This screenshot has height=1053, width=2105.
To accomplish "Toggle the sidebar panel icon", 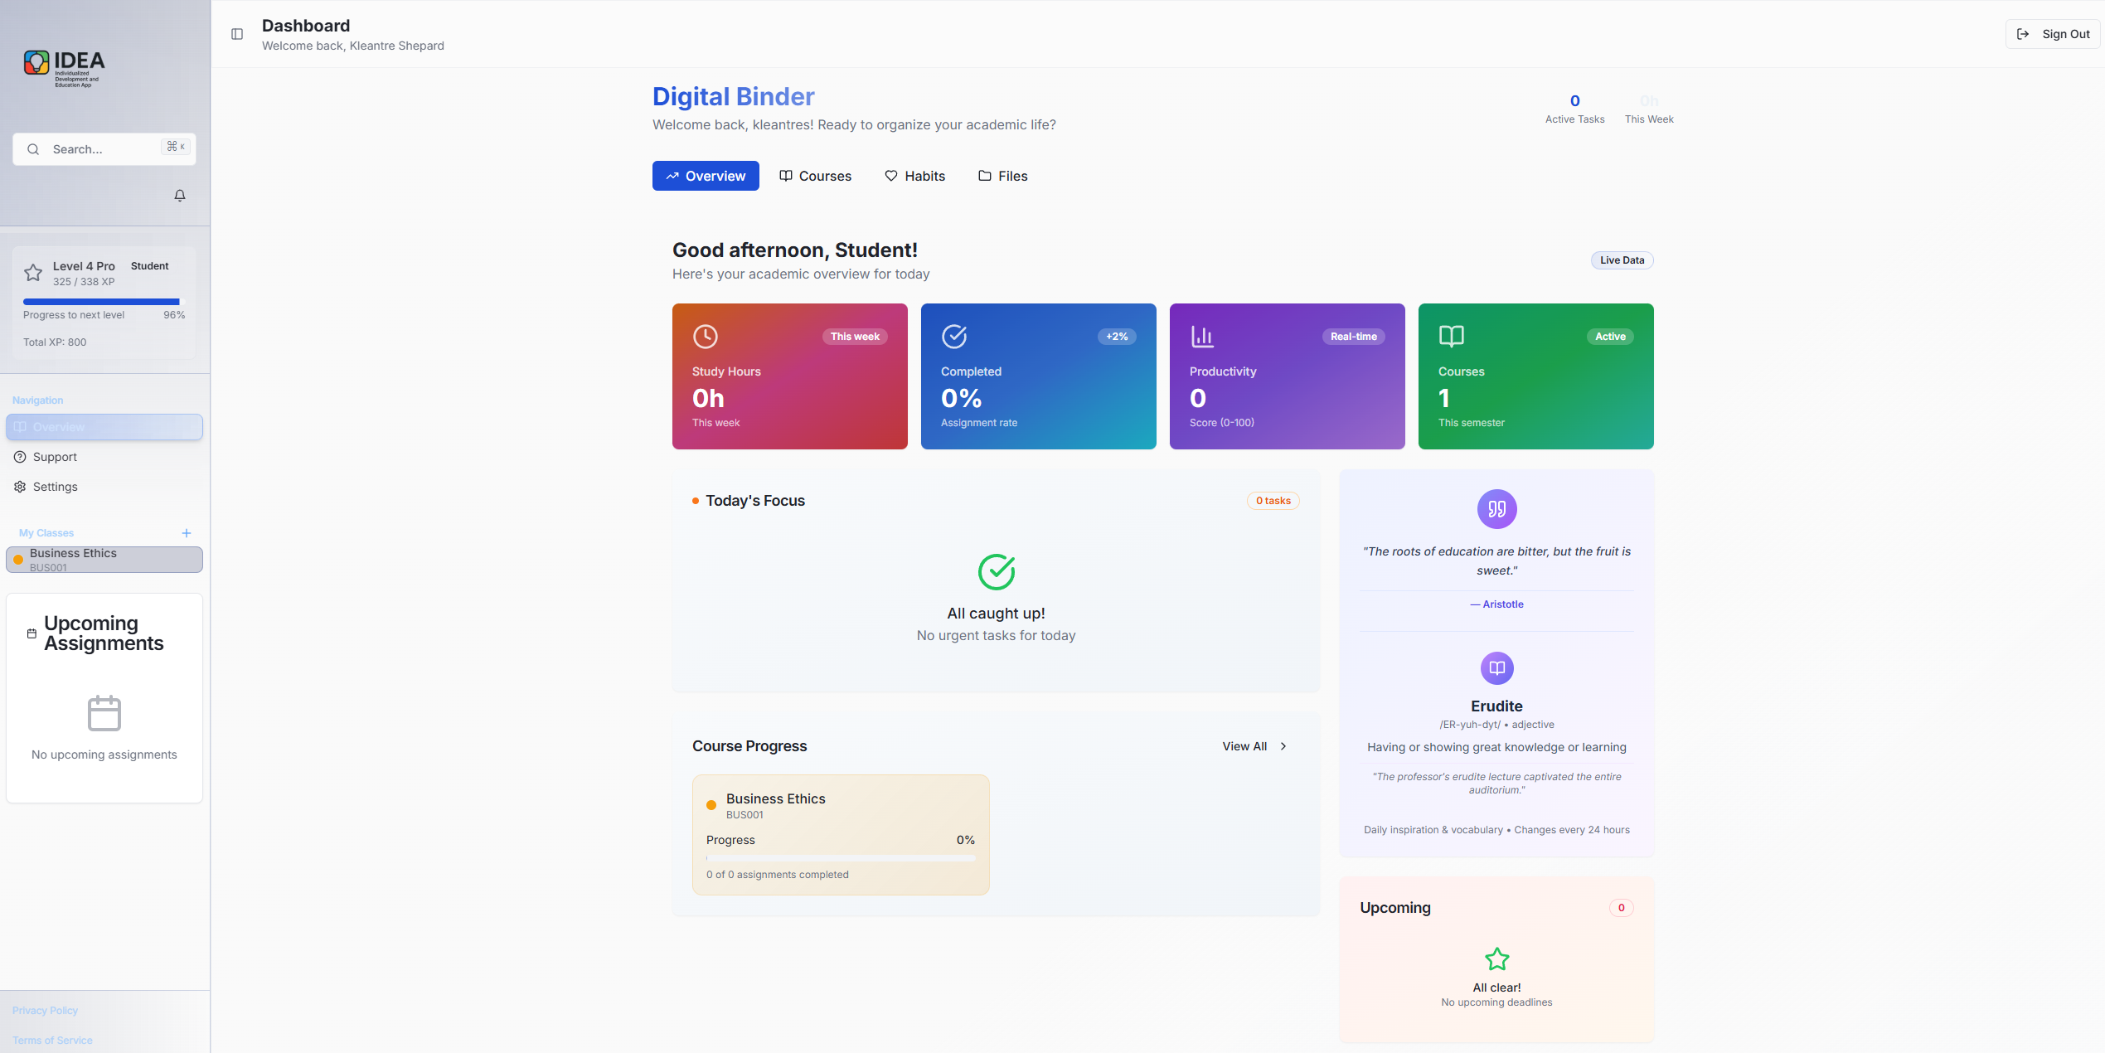I will coord(237,34).
